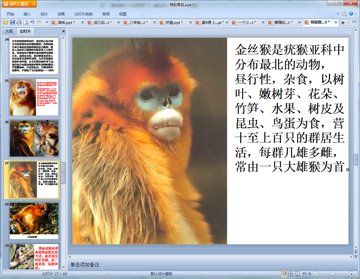Undo the last action
Viewport: 360px width, 279px height.
tap(32, 22)
